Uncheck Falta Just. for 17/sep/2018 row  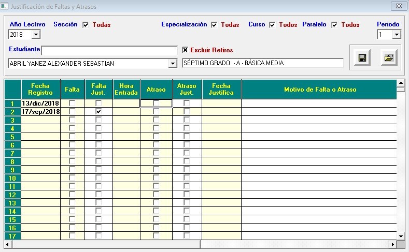click(x=98, y=111)
